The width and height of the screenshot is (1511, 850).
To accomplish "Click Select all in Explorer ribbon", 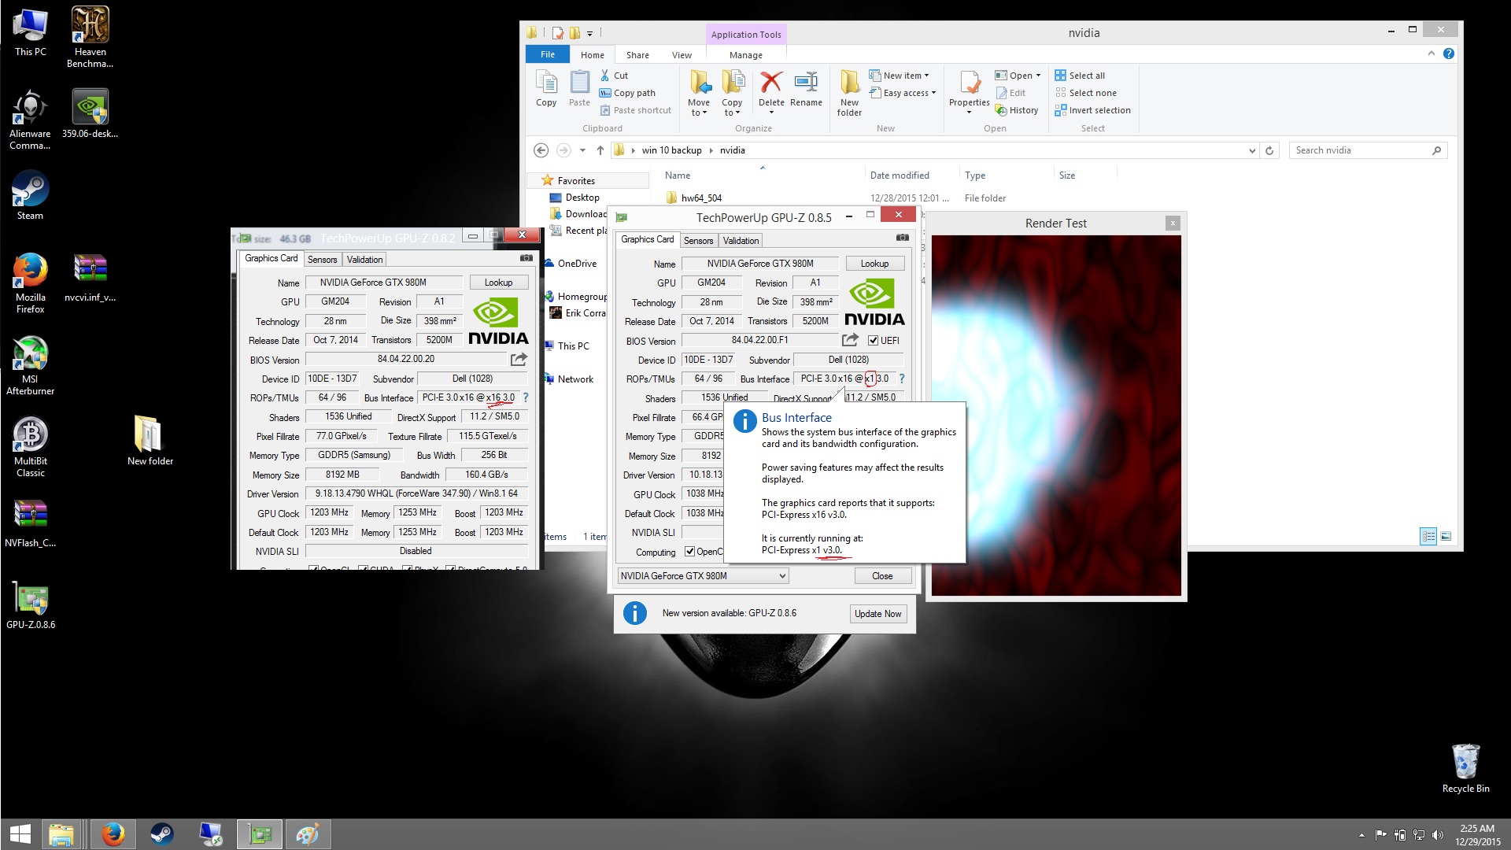I will coord(1080,76).
